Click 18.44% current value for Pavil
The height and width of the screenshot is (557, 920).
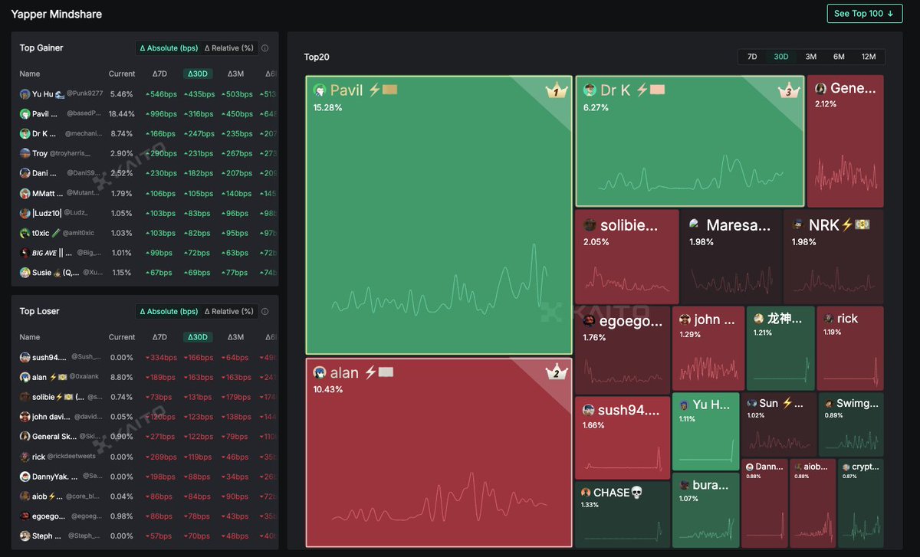point(122,114)
